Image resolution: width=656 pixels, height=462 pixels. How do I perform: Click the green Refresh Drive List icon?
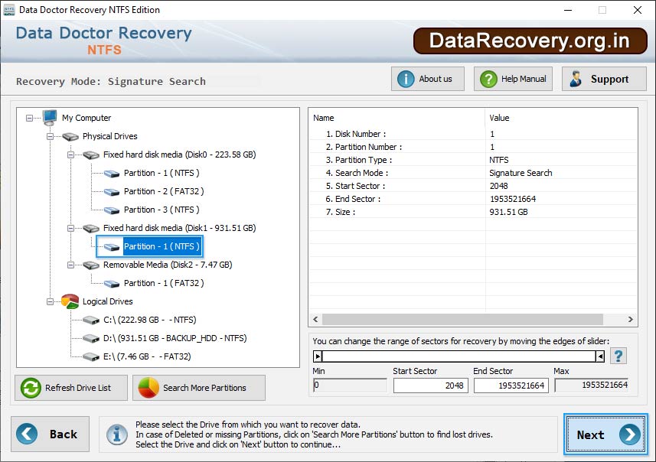click(31, 388)
